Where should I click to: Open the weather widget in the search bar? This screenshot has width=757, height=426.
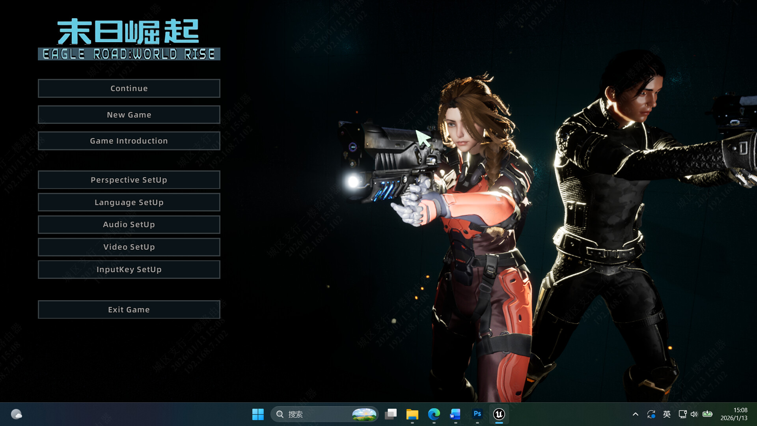coord(363,414)
